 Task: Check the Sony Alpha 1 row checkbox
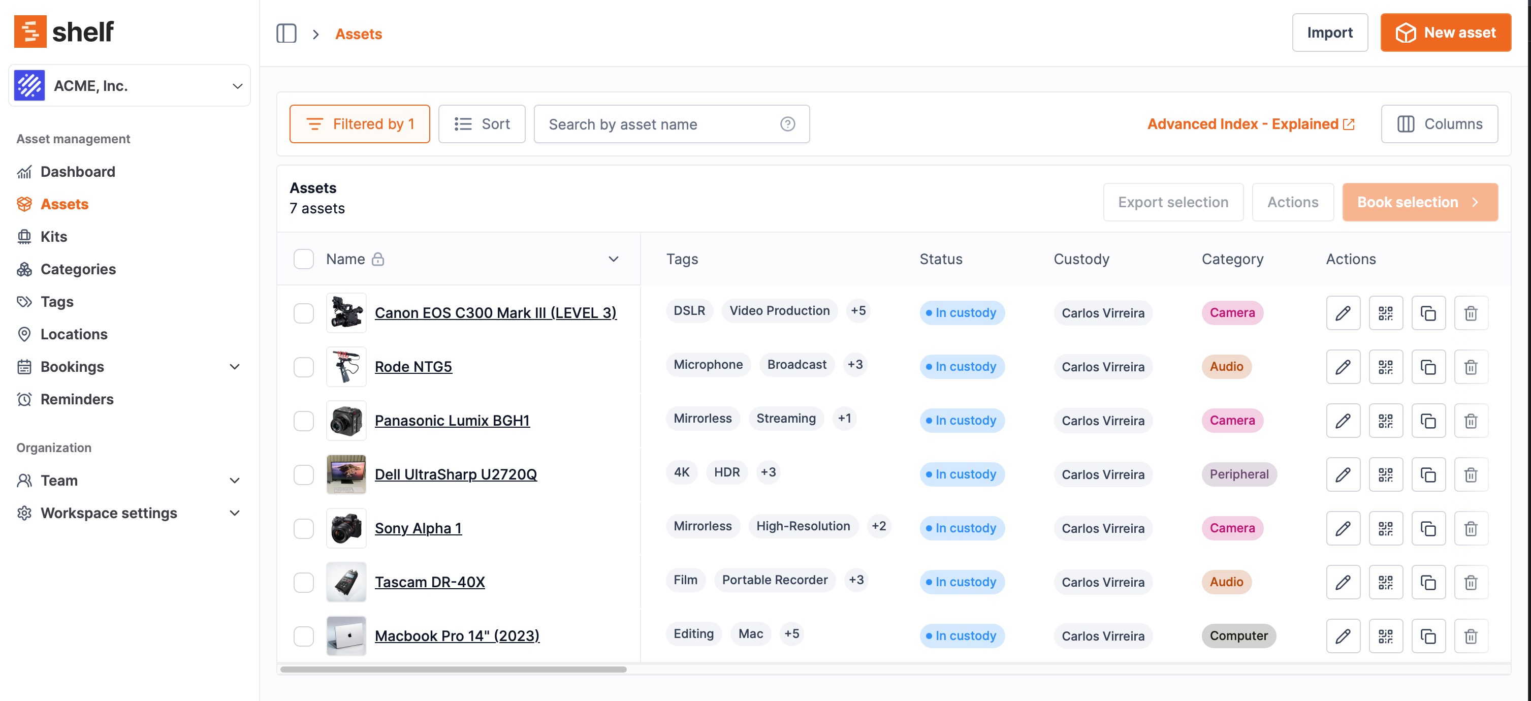point(304,528)
